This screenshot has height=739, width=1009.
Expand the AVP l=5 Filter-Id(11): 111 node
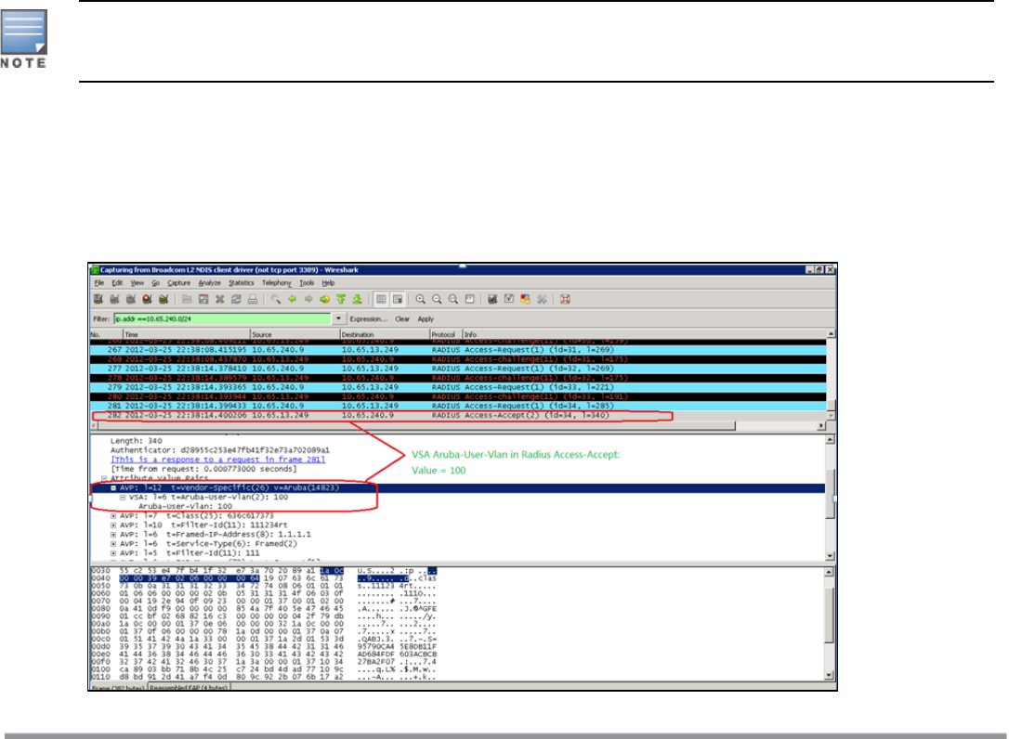(x=113, y=553)
